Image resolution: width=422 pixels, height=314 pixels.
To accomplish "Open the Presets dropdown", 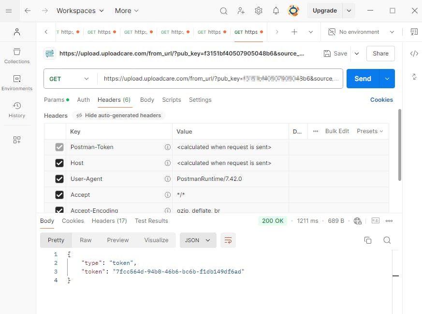I will tap(370, 131).
